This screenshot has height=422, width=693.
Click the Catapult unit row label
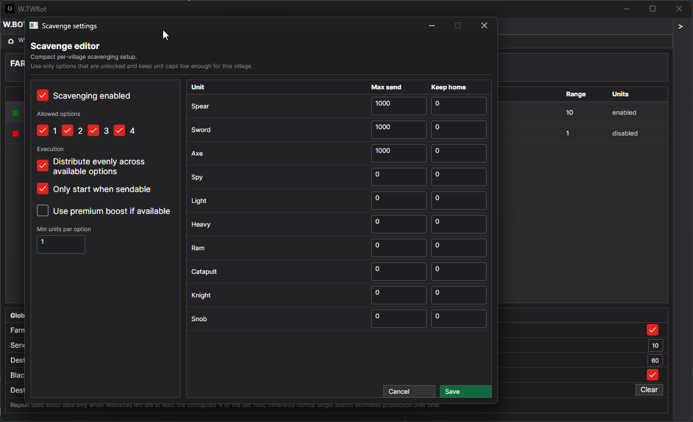[x=204, y=272]
